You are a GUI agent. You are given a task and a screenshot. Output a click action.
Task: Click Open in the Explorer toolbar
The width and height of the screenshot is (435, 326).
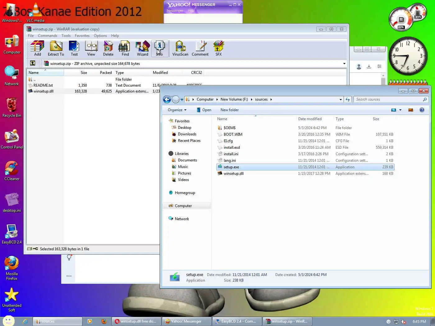click(x=204, y=110)
